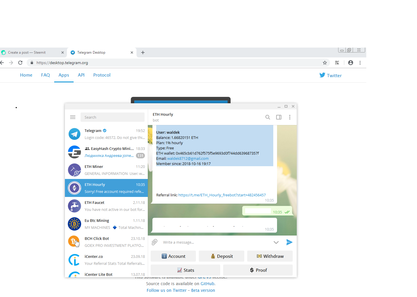
Task: Click the Stats bot button
Action: (185, 270)
